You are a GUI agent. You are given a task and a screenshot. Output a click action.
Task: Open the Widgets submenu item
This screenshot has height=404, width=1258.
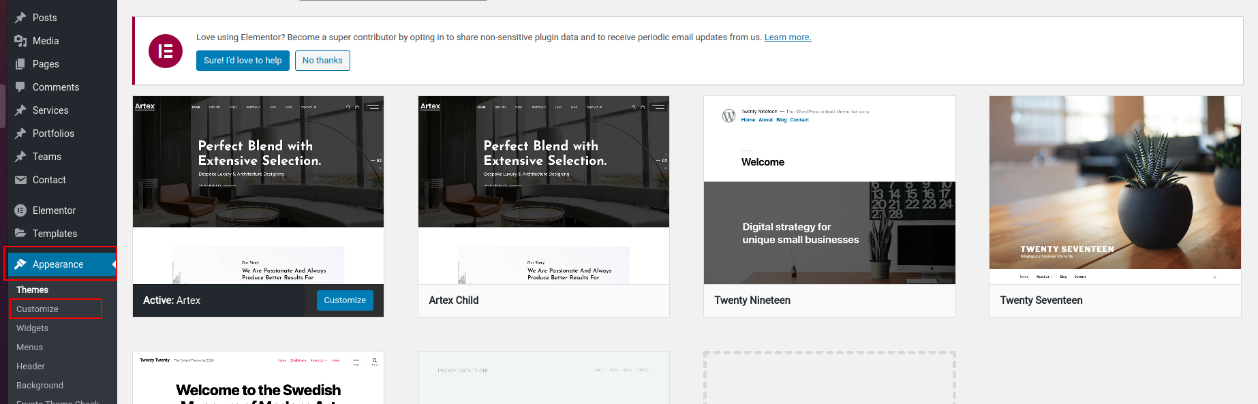32,328
